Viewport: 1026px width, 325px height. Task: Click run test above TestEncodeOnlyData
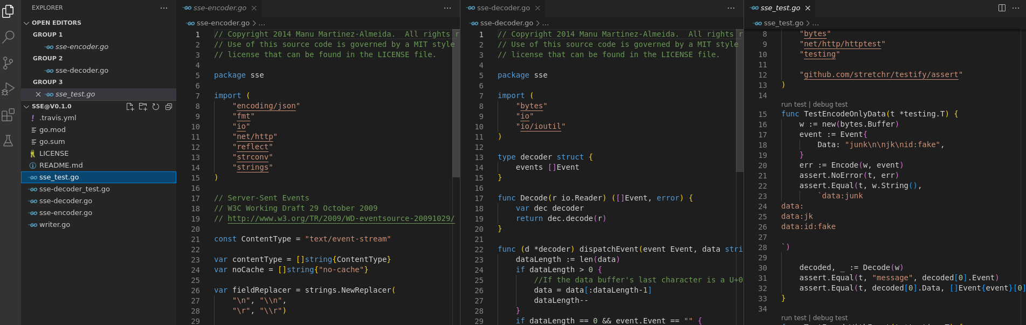794,105
